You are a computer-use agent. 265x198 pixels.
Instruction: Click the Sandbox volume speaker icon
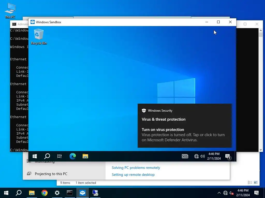202,156
